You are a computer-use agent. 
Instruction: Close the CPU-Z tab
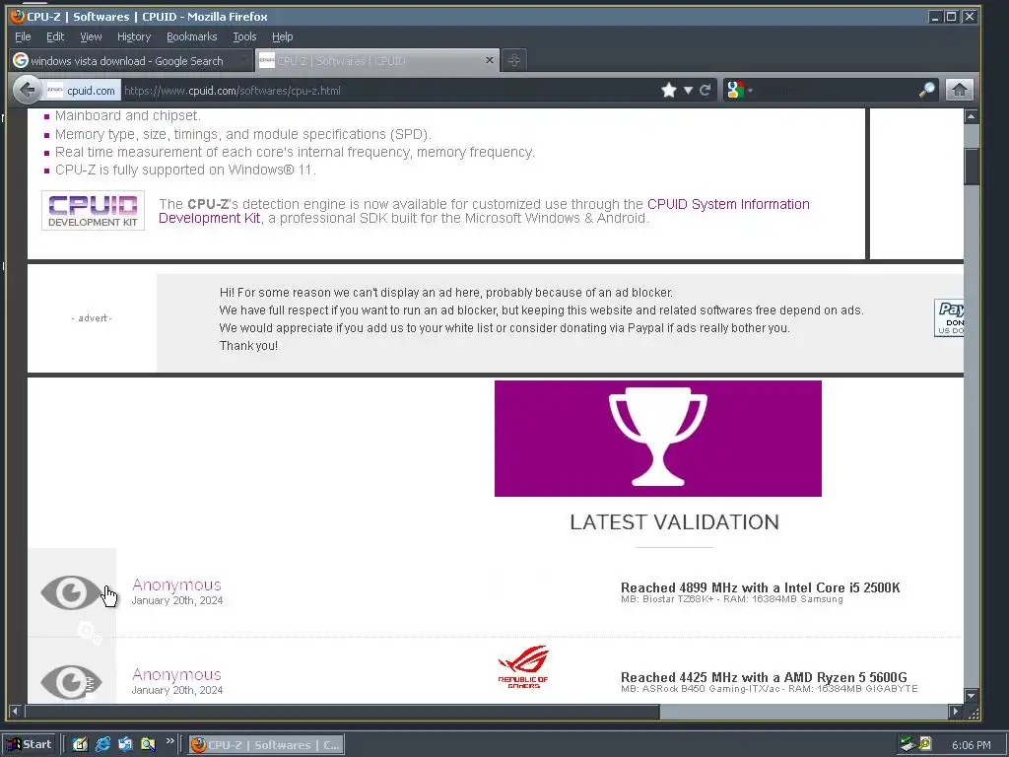tap(489, 60)
